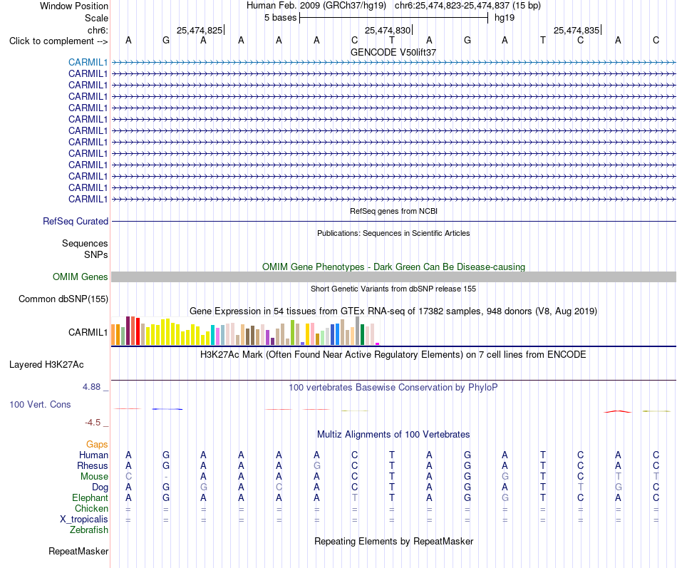Click the Zebrafish alignment row label
Viewport: 677px width, 568px height.
[89, 530]
